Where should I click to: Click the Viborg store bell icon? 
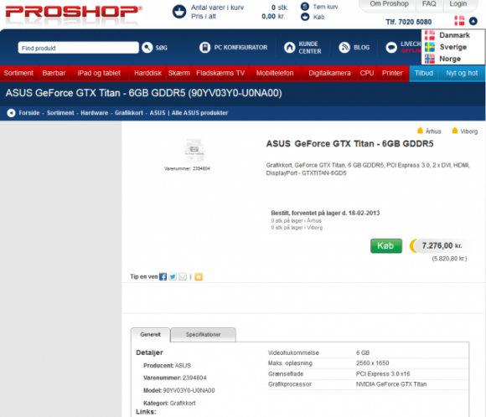pyautogui.click(x=455, y=131)
